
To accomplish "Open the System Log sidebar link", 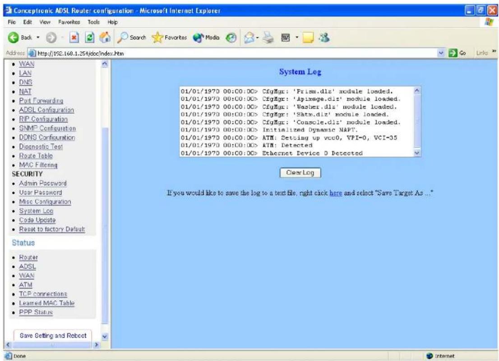I will tap(36, 211).
